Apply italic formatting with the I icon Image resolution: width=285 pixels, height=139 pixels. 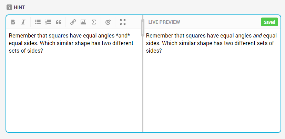click(x=23, y=22)
